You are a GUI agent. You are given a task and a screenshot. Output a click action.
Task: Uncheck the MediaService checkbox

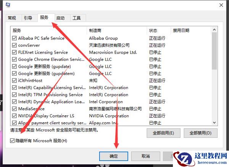15,109
